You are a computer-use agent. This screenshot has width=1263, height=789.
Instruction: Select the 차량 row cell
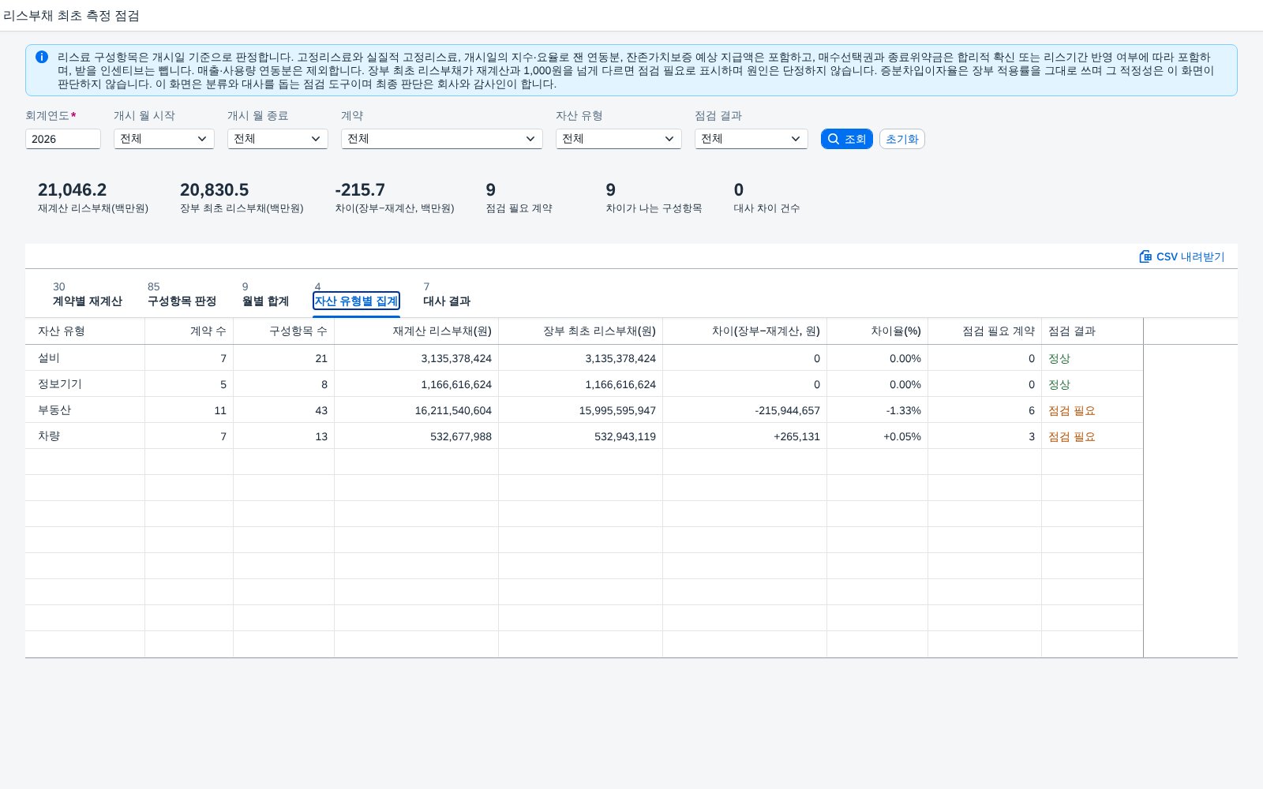(x=85, y=436)
